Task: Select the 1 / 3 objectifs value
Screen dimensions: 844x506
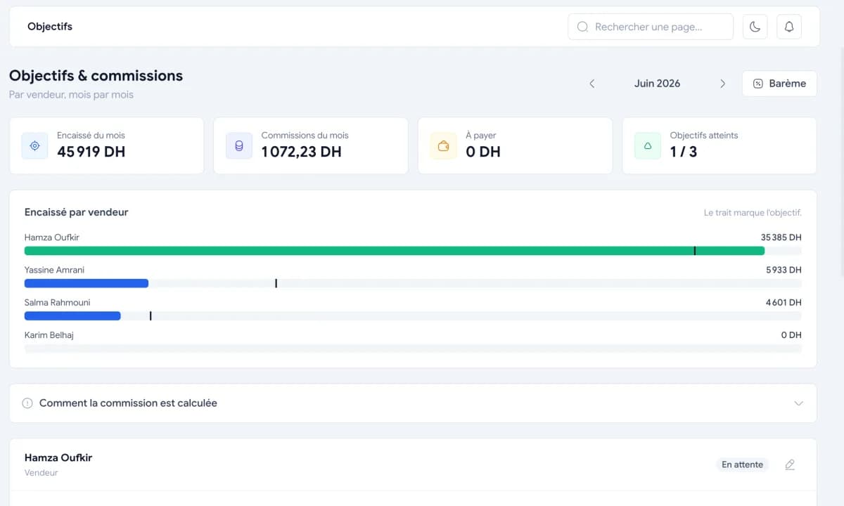Action: 684,152
